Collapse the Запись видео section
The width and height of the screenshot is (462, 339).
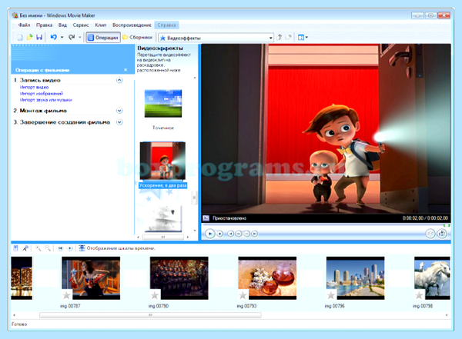click(119, 80)
